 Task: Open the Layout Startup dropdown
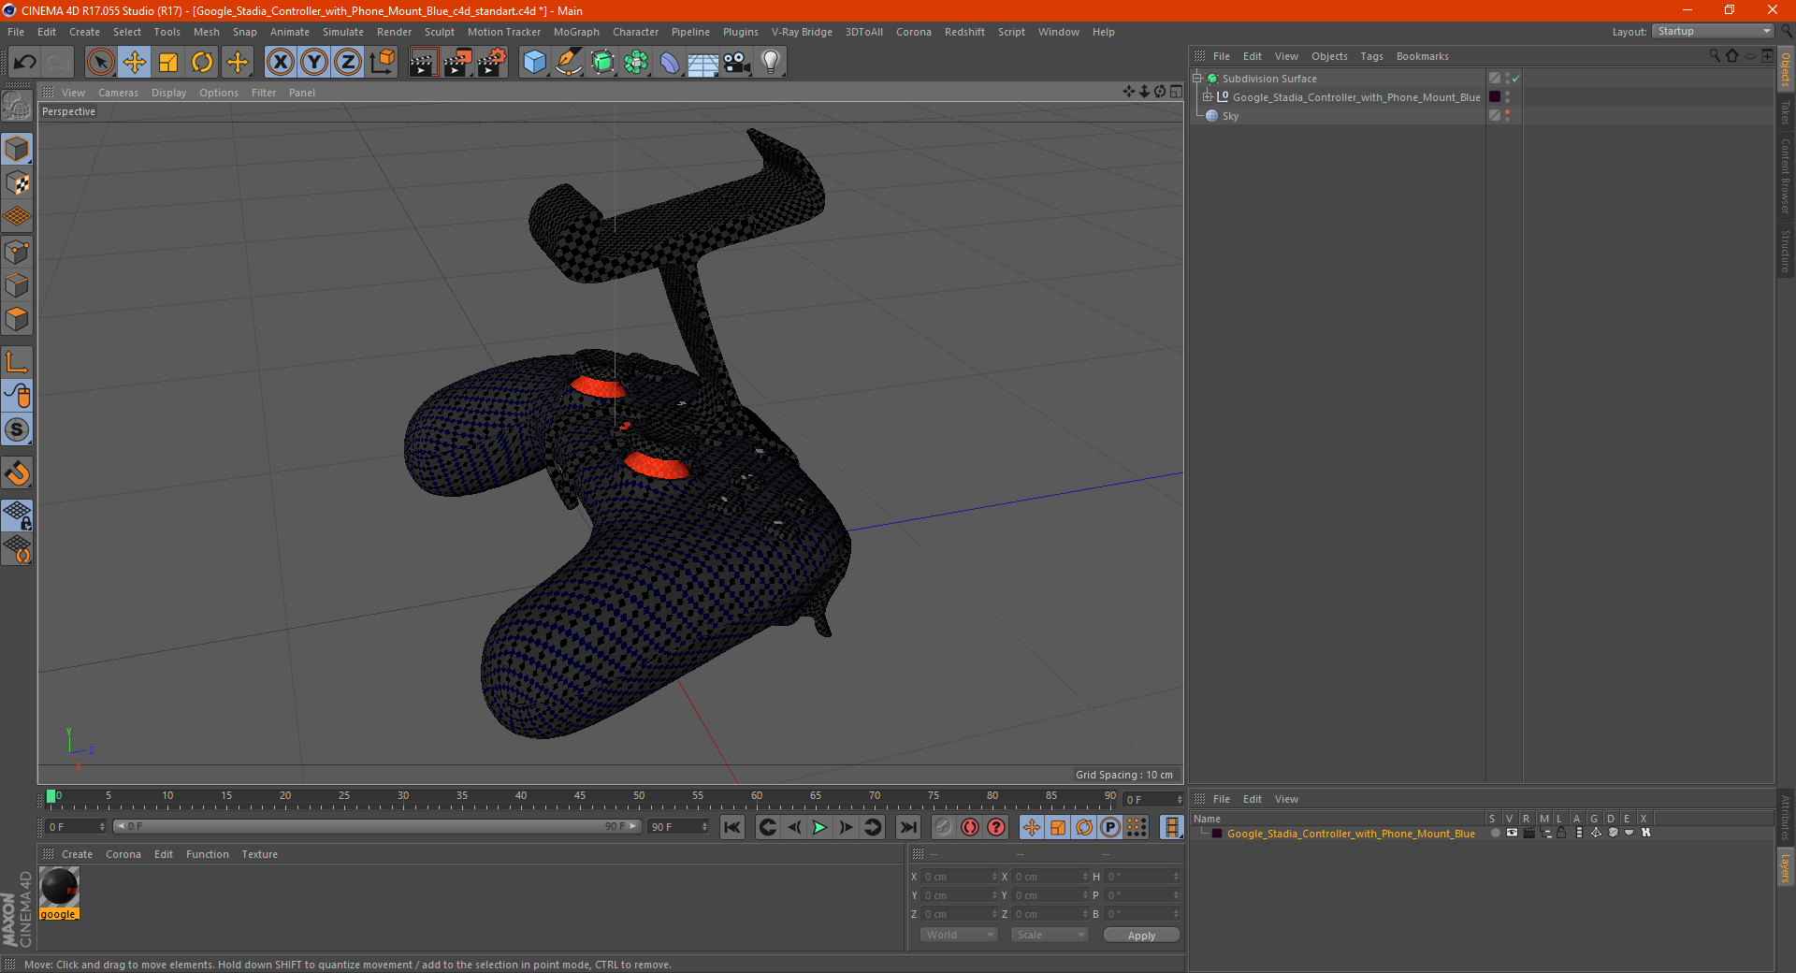[x=1713, y=32]
